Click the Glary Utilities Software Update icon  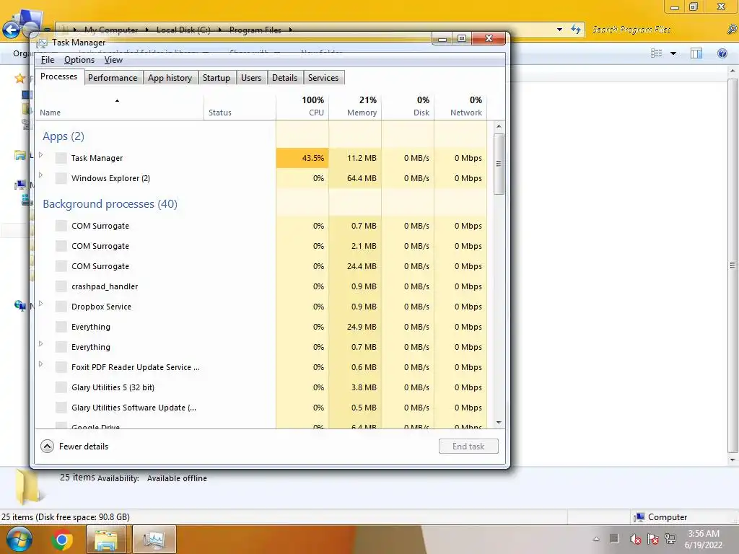click(61, 408)
